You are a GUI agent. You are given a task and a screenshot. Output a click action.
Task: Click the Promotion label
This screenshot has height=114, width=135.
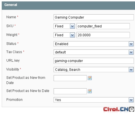point(14,100)
